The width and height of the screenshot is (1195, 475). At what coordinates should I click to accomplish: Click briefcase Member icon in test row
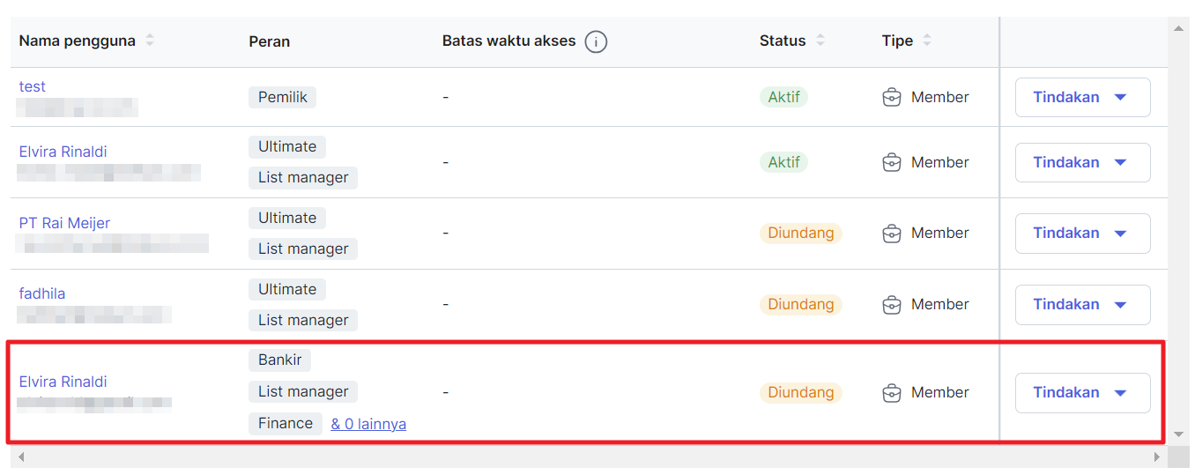coord(892,98)
